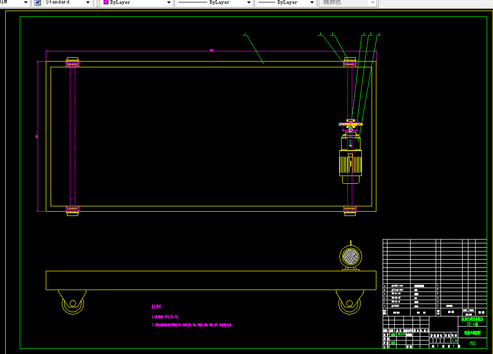
Task: Select the top horizontal magenta dimension line
Action: tap(211, 51)
